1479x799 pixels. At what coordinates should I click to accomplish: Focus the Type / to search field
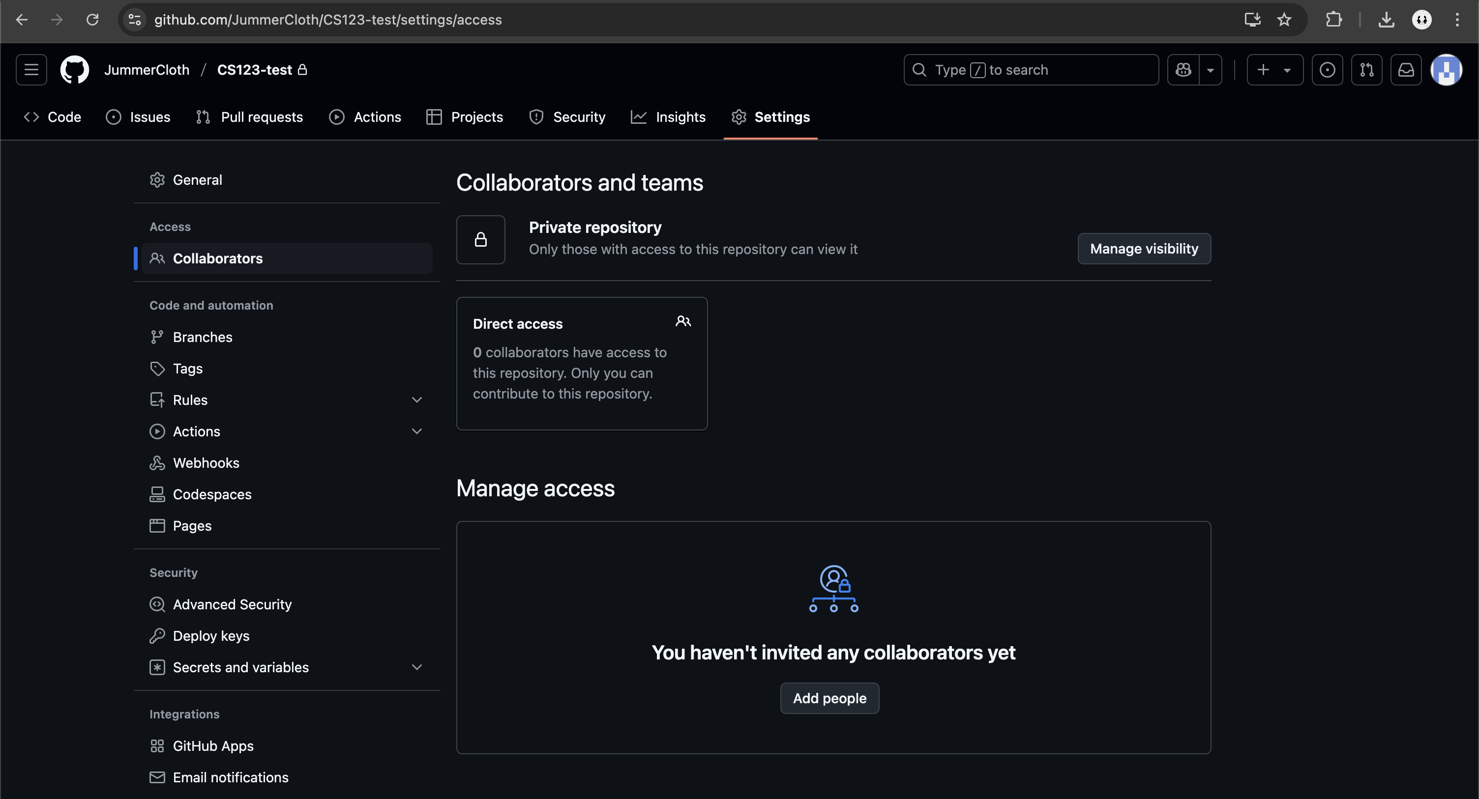1031,69
